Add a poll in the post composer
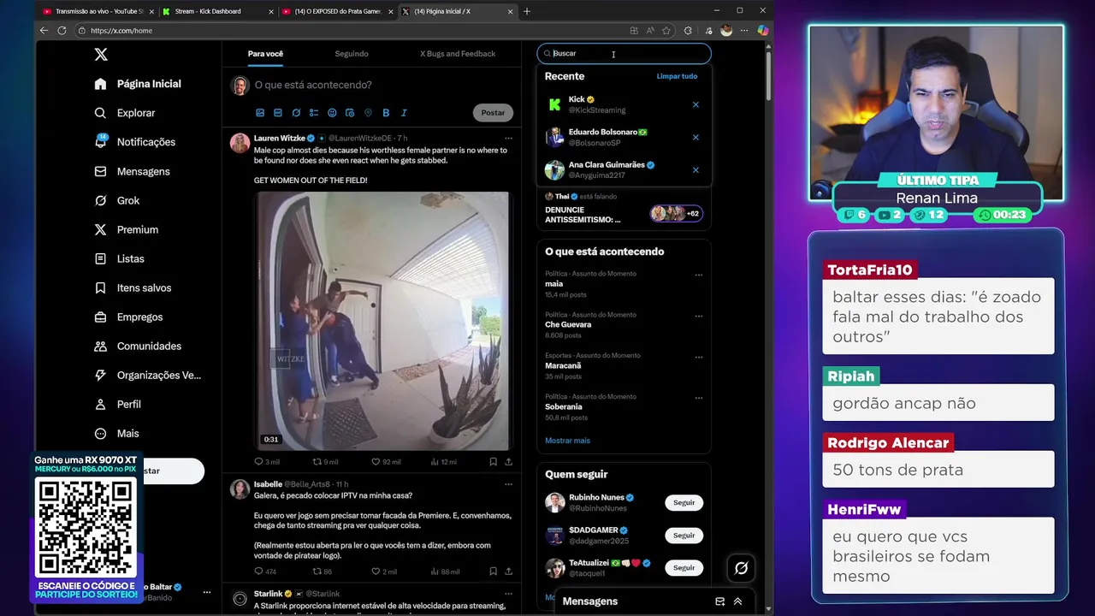 pyautogui.click(x=314, y=113)
